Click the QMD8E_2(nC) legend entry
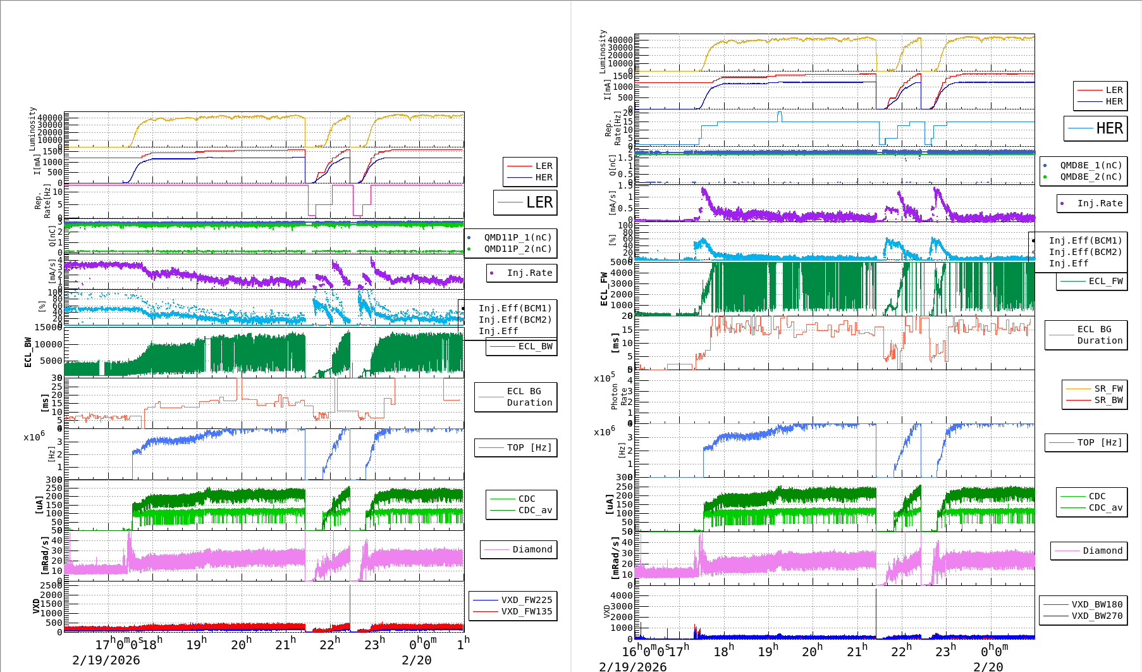The image size is (1142, 672). point(1091,177)
